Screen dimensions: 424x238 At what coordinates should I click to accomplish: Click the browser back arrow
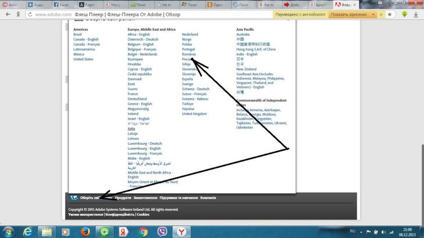pyautogui.click(x=8, y=15)
